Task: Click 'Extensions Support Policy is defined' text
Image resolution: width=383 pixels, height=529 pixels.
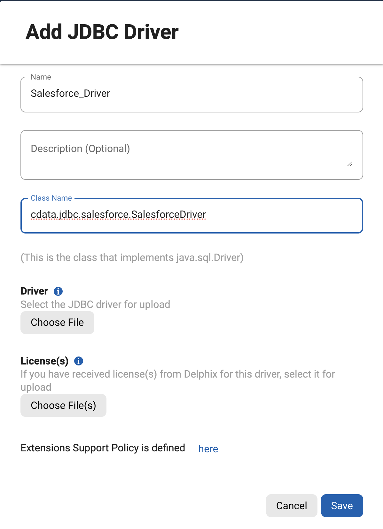Action: [103, 448]
